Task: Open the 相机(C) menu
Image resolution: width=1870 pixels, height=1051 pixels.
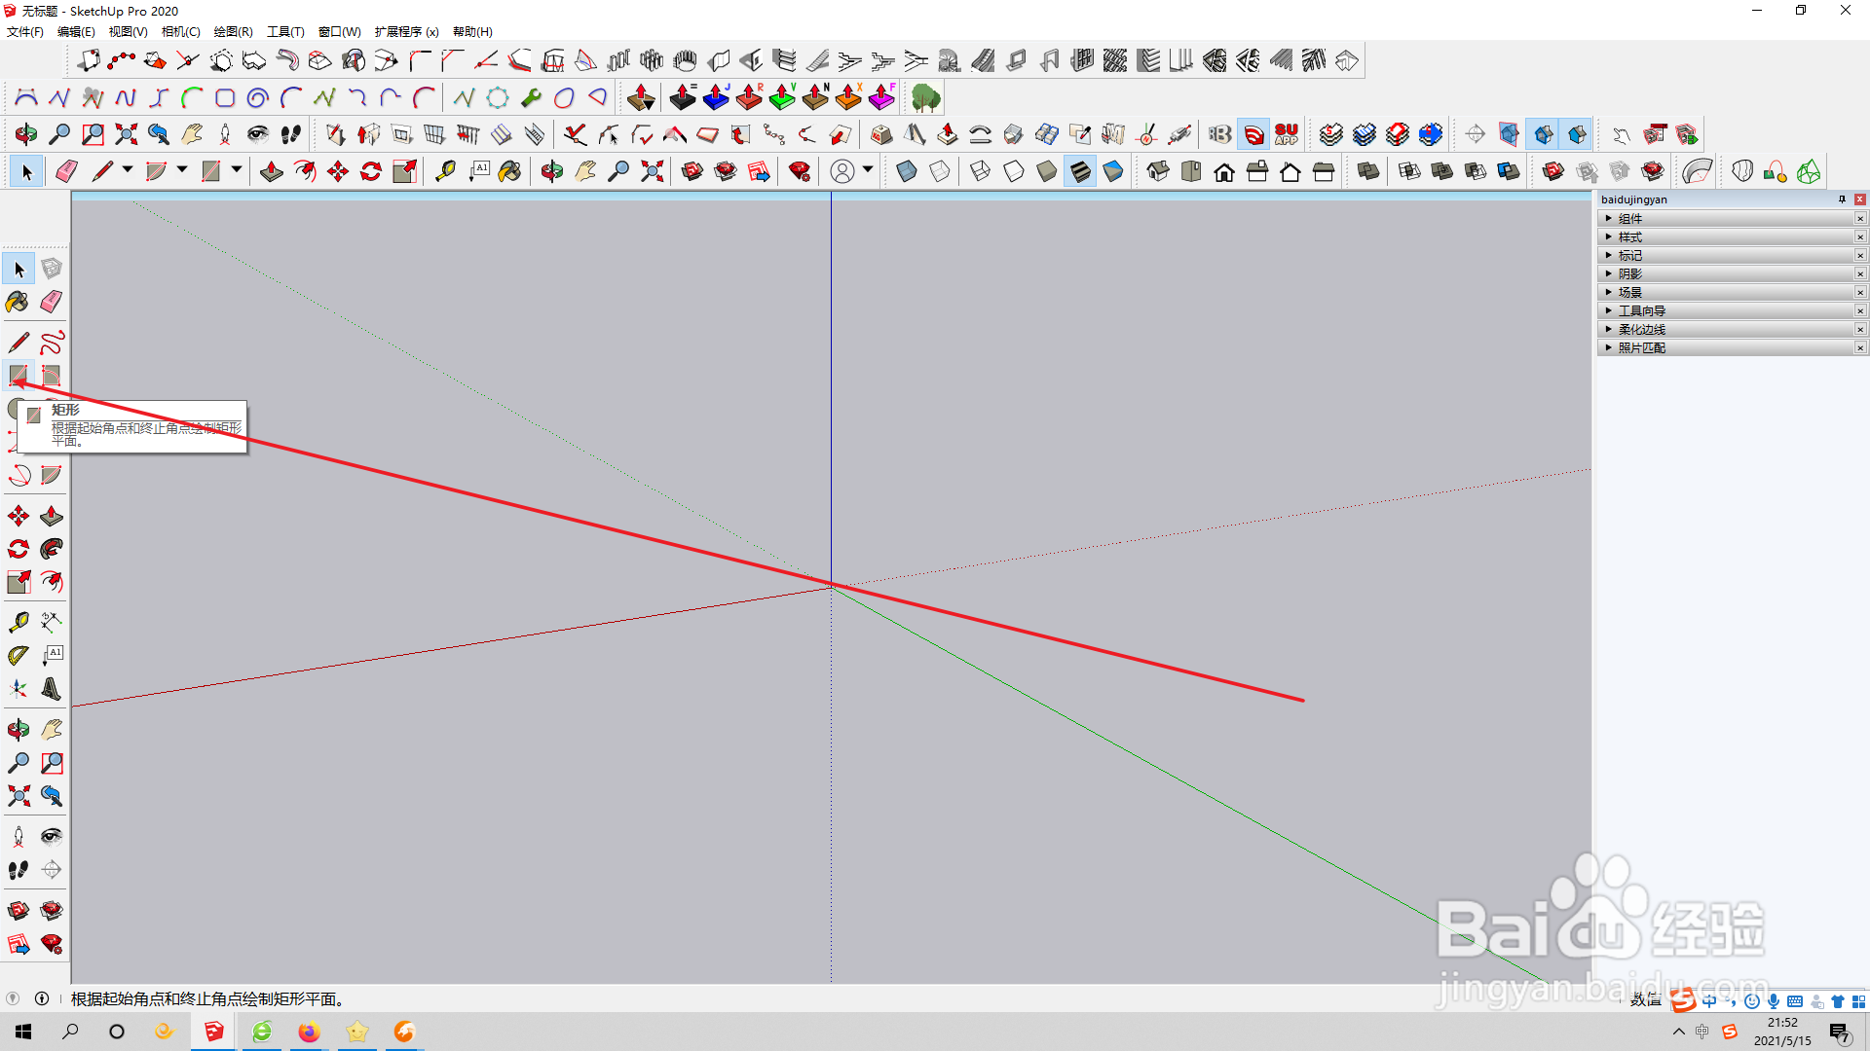Action: tap(180, 32)
